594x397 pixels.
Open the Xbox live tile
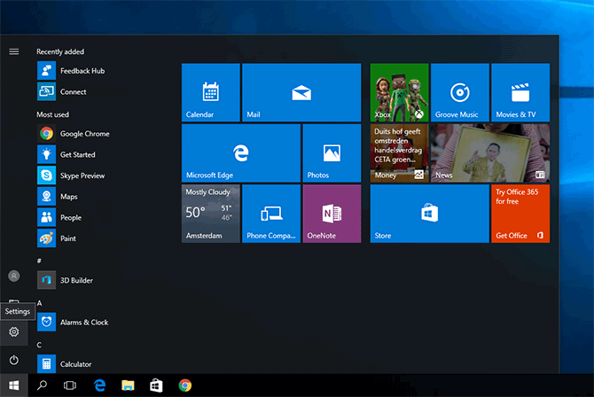(399, 92)
